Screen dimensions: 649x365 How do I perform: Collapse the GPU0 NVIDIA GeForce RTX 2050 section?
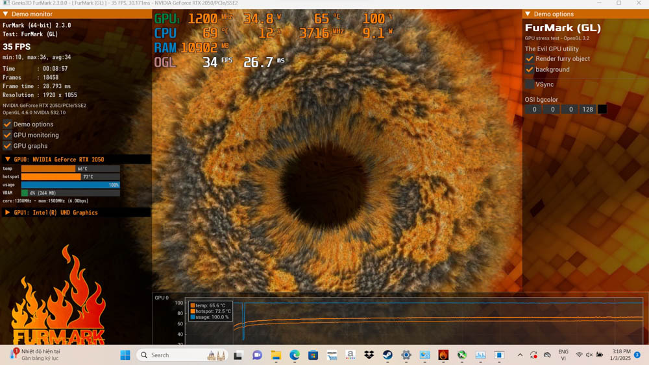point(7,159)
